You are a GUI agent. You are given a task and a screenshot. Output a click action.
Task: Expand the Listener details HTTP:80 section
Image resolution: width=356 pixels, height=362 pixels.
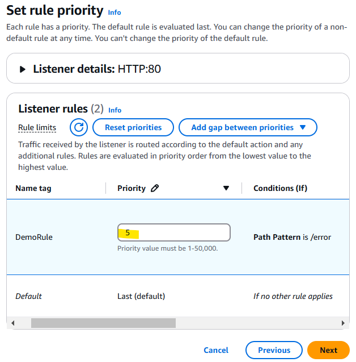point(23,69)
